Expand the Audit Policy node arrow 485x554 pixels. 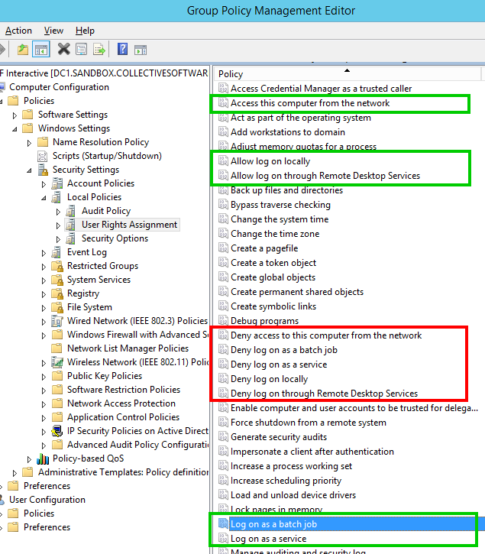click(58, 211)
